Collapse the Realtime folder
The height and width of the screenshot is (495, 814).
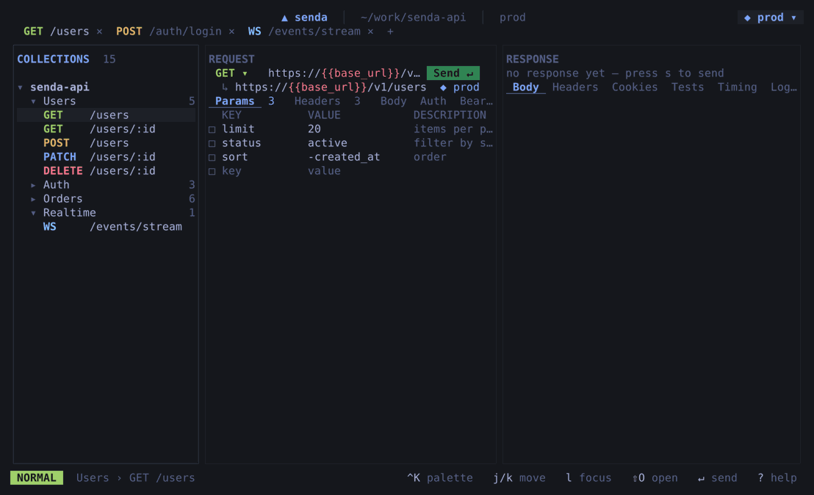click(x=33, y=213)
